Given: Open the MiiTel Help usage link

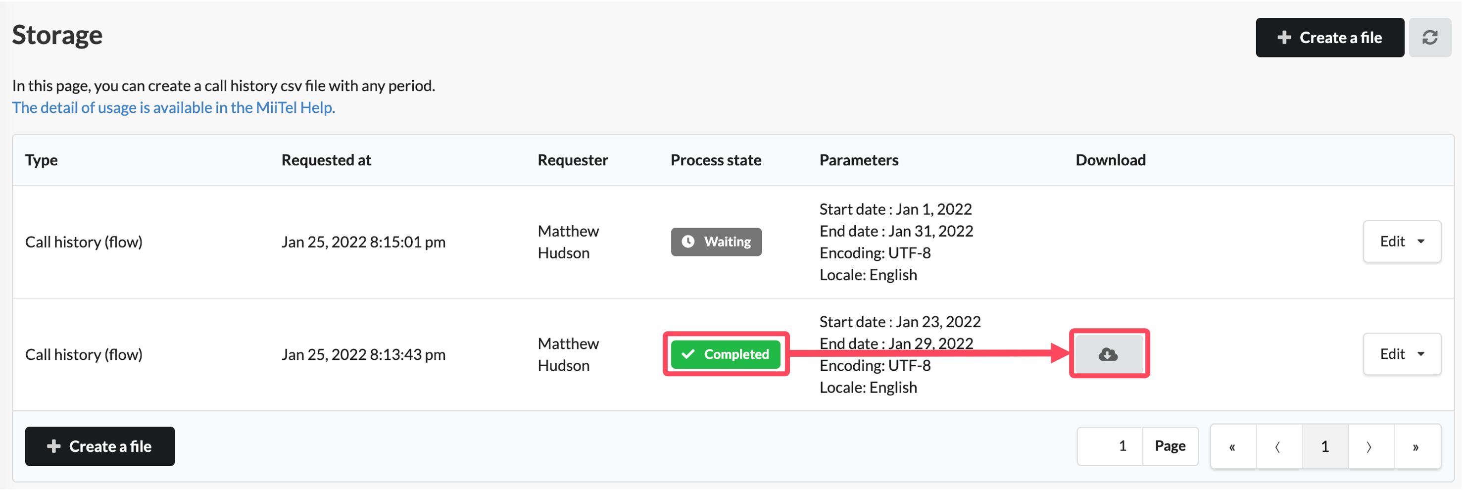Looking at the screenshot, I should click(x=174, y=107).
